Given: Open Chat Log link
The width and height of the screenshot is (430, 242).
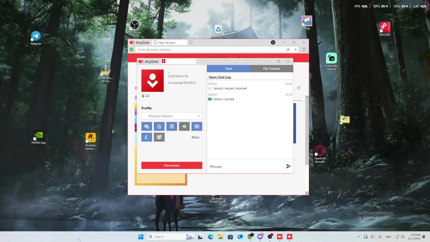Looking at the screenshot, I should tap(220, 77).
